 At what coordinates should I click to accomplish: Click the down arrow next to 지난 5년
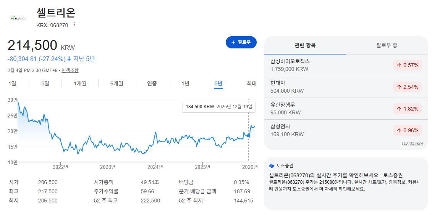(x=69, y=59)
